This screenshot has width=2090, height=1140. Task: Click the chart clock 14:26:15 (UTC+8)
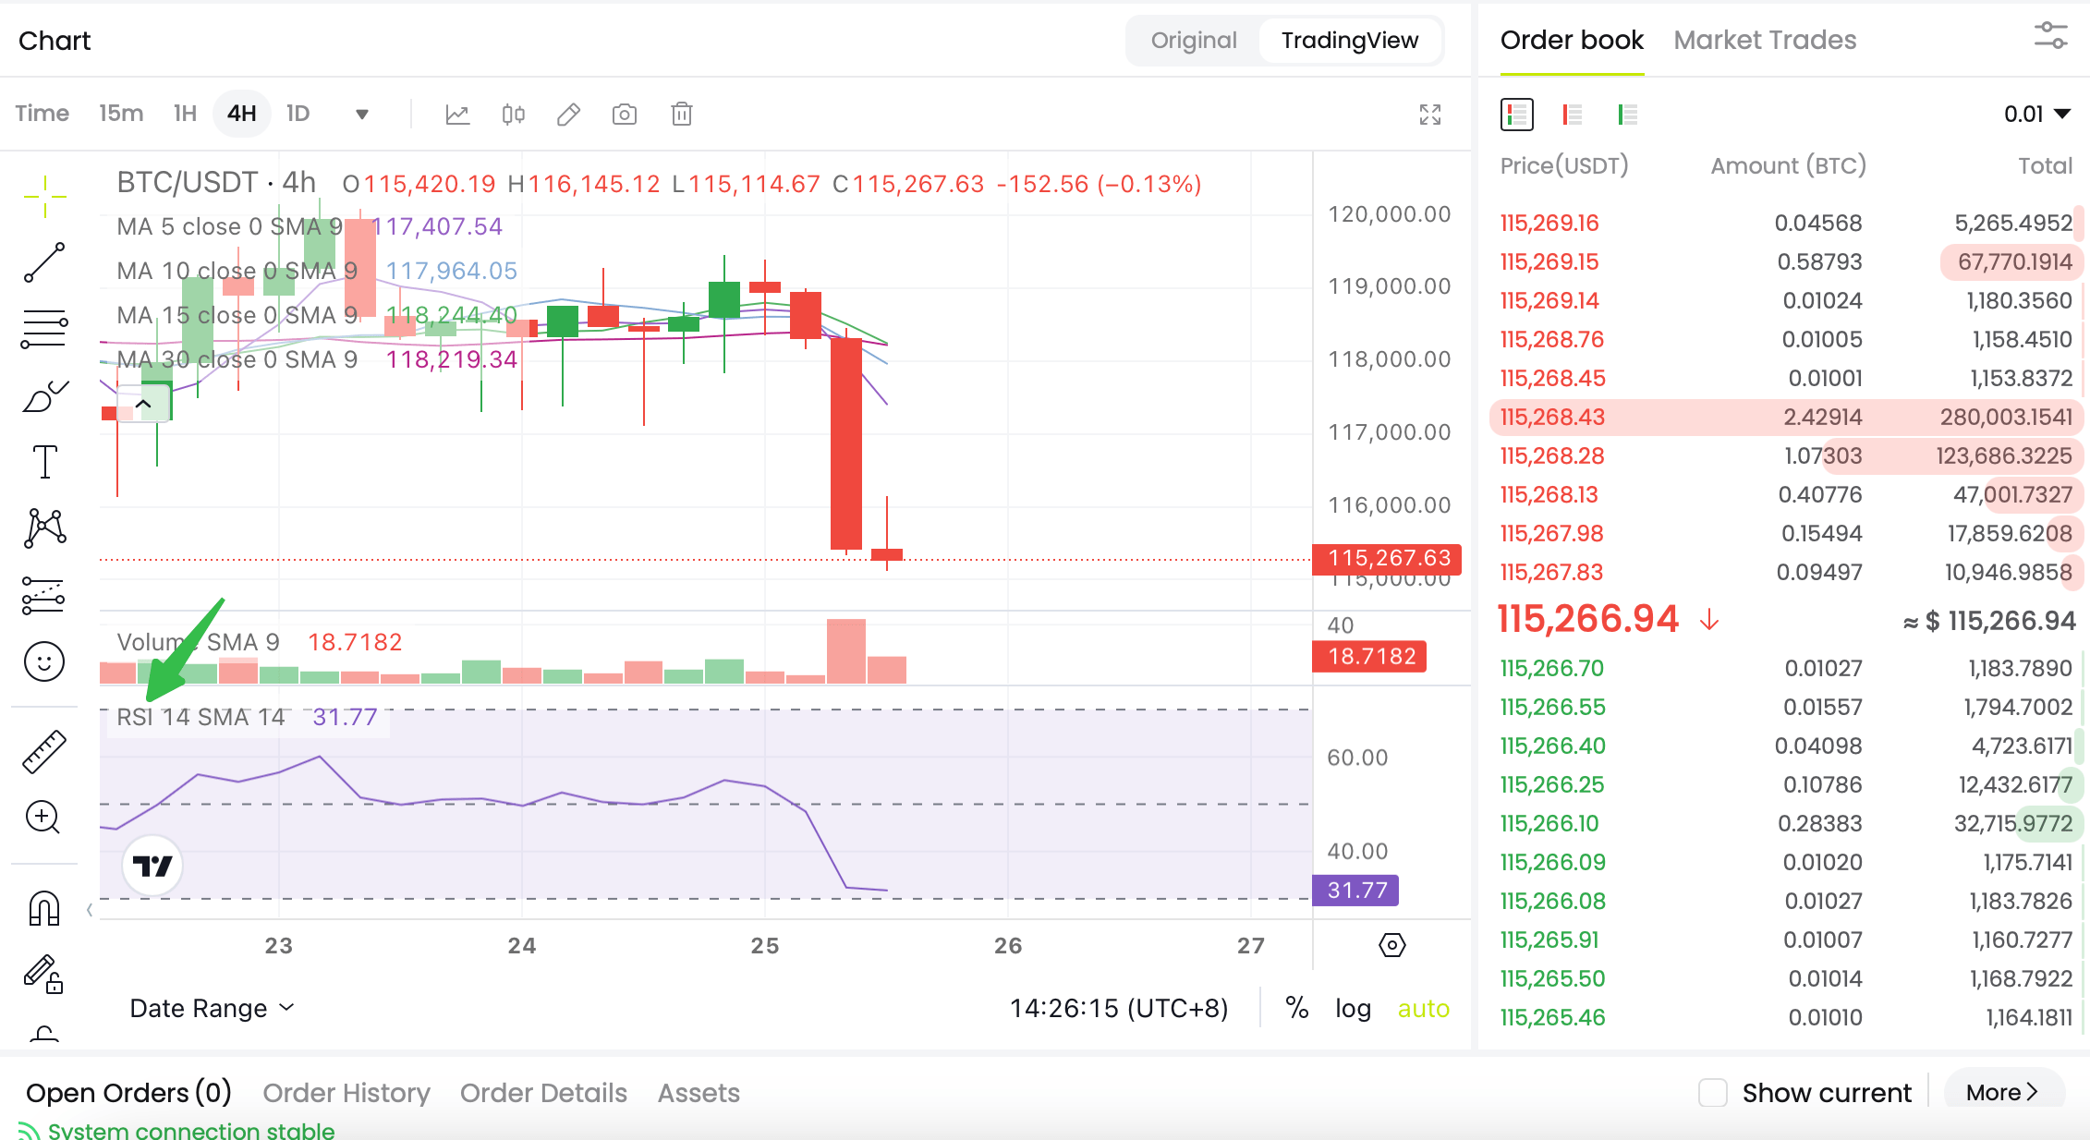click(x=1119, y=1008)
